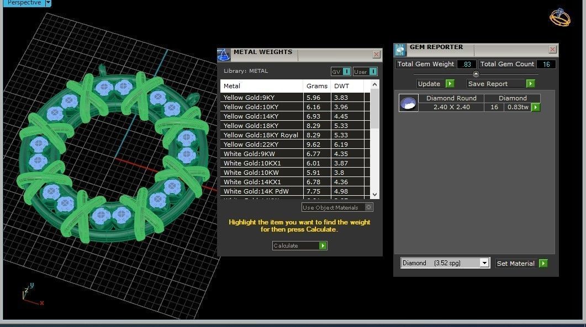Click the Diamond Round gem thumbnail

[x=408, y=103]
